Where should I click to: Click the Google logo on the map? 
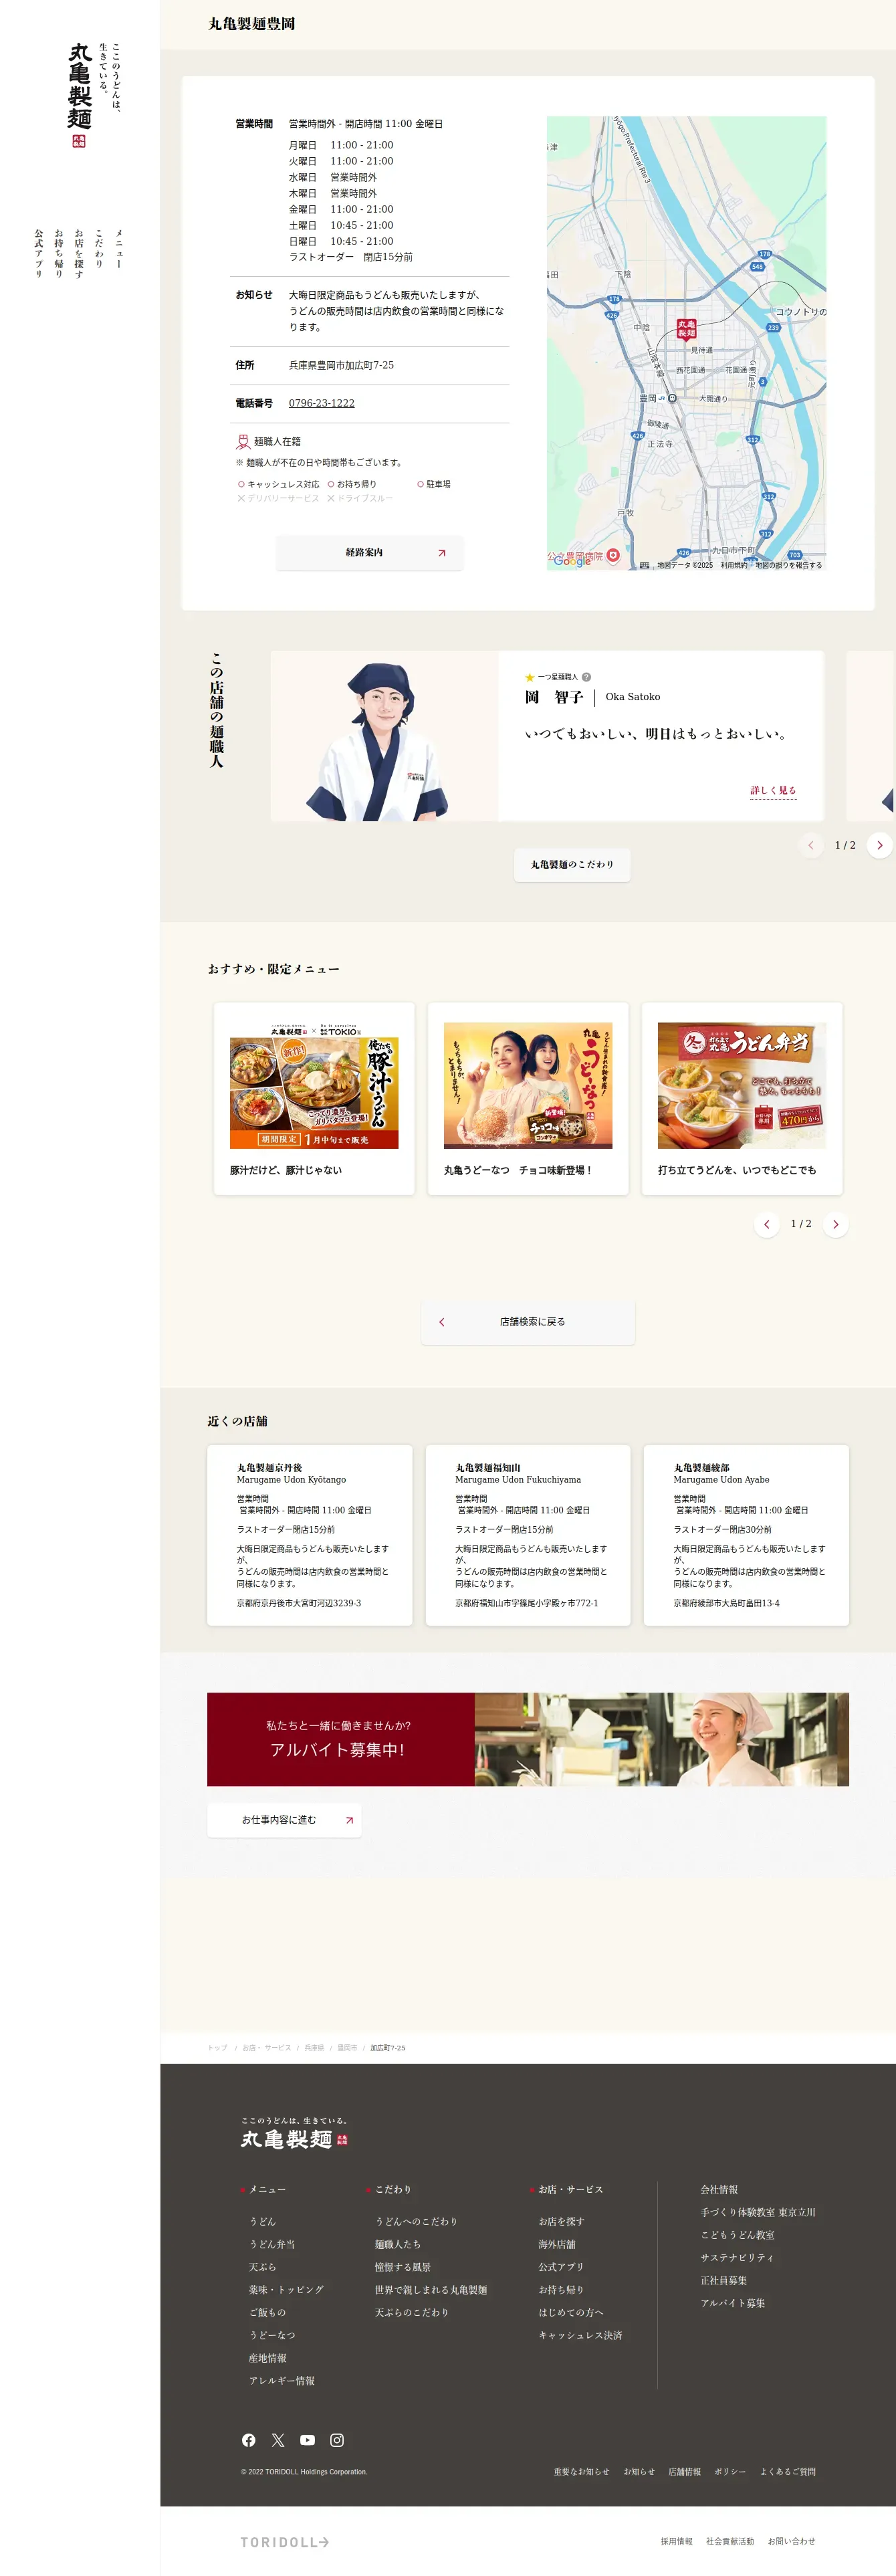[572, 561]
